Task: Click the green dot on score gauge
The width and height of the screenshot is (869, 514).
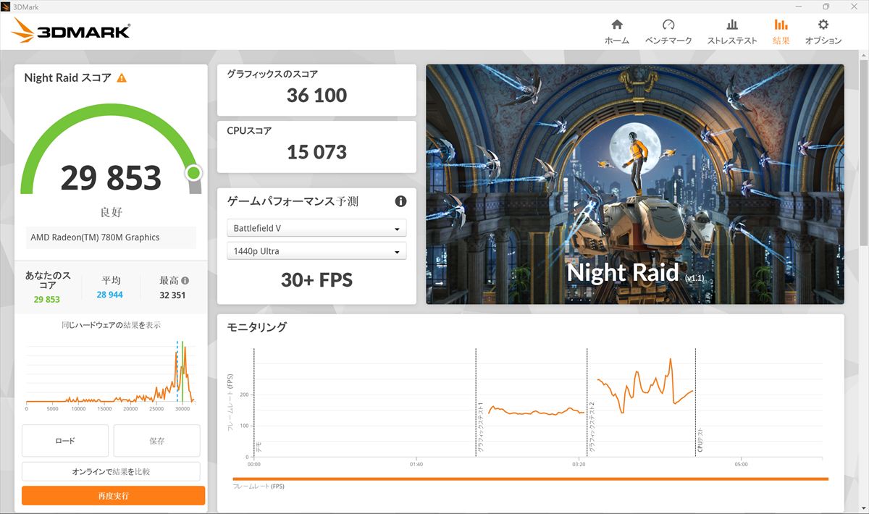Action: coord(193,173)
